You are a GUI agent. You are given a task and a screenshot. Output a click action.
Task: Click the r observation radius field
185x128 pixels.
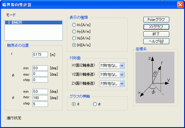(x=40, y=55)
